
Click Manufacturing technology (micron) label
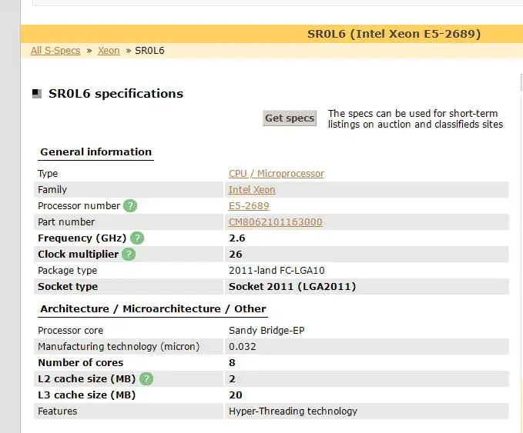119,346
